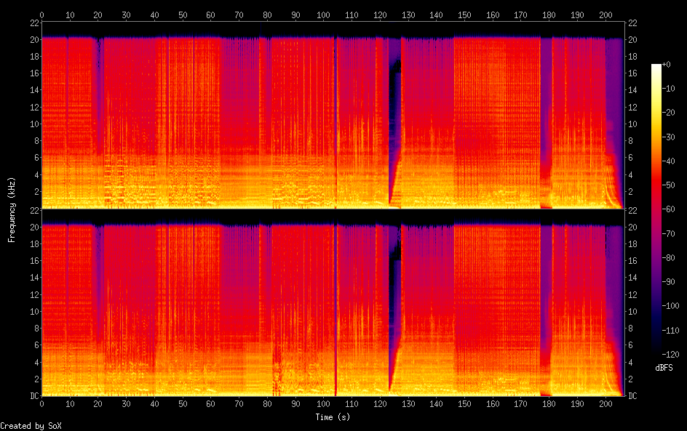Click the "-90" value on the dBFS scale
The image size is (687, 431).
668,282
